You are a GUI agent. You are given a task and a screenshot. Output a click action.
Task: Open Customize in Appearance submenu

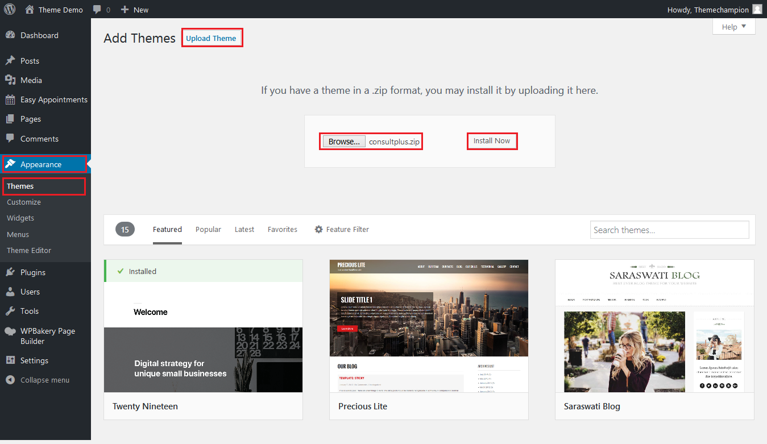point(24,202)
